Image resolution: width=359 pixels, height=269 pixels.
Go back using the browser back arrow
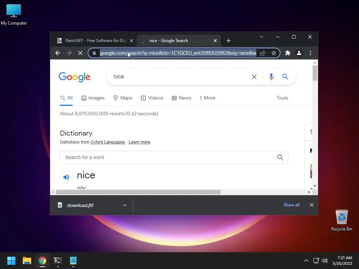click(58, 53)
